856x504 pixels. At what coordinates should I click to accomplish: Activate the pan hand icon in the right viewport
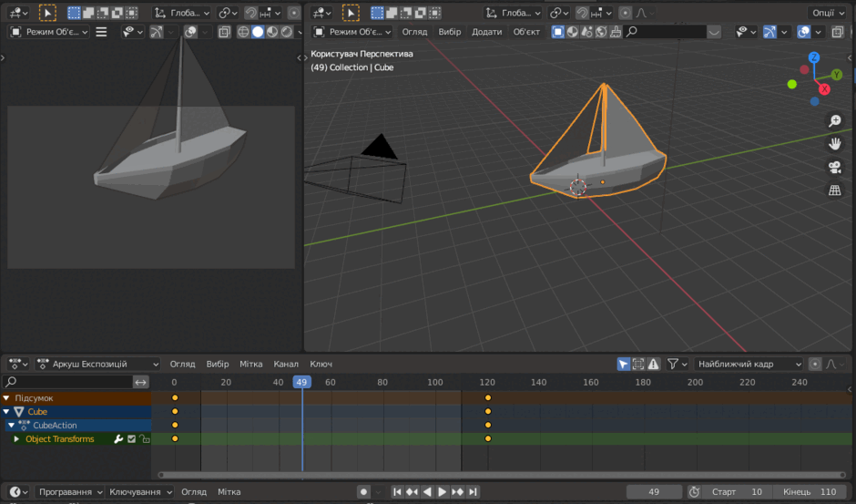tap(835, 144)
